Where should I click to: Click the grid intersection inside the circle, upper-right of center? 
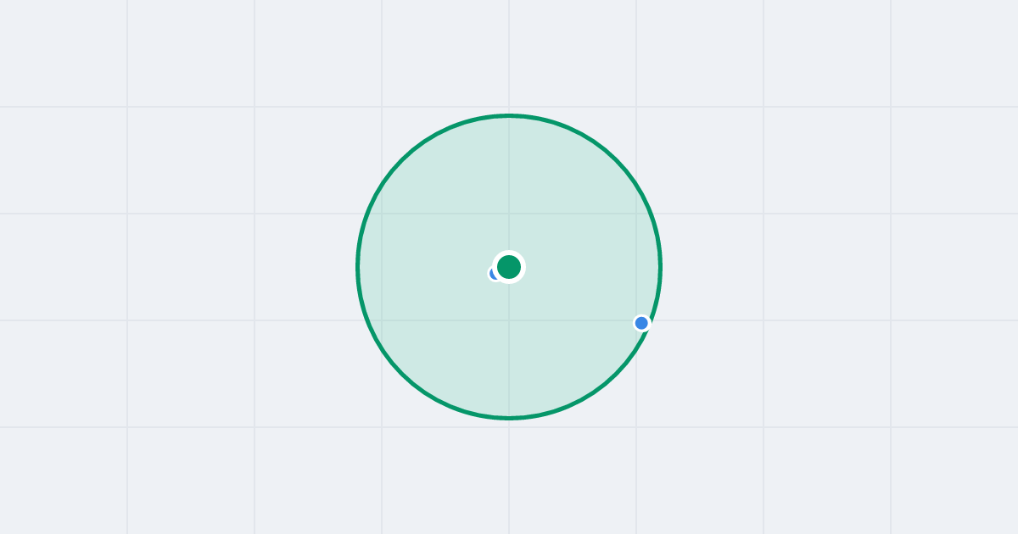(636, 214)
